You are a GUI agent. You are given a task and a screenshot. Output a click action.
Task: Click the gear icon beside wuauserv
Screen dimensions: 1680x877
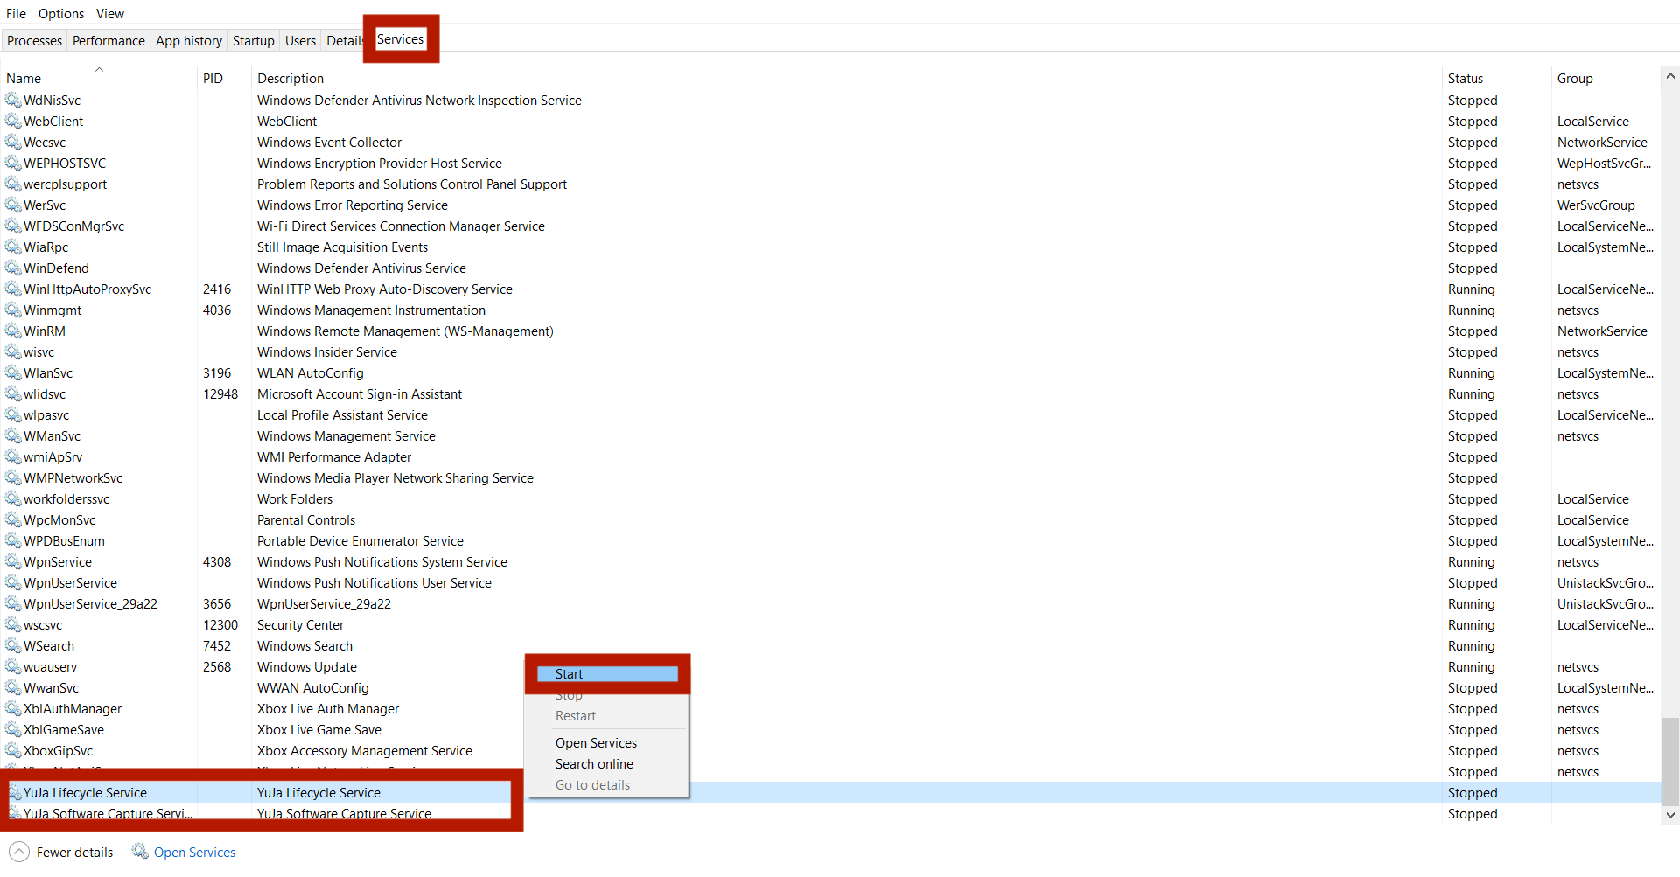pyautogui.click(x=13, y=666)
